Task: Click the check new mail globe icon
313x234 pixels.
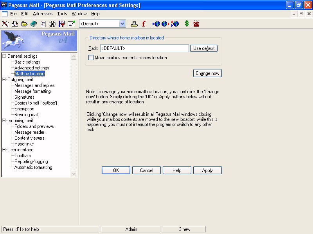Action: click(156, 24)
